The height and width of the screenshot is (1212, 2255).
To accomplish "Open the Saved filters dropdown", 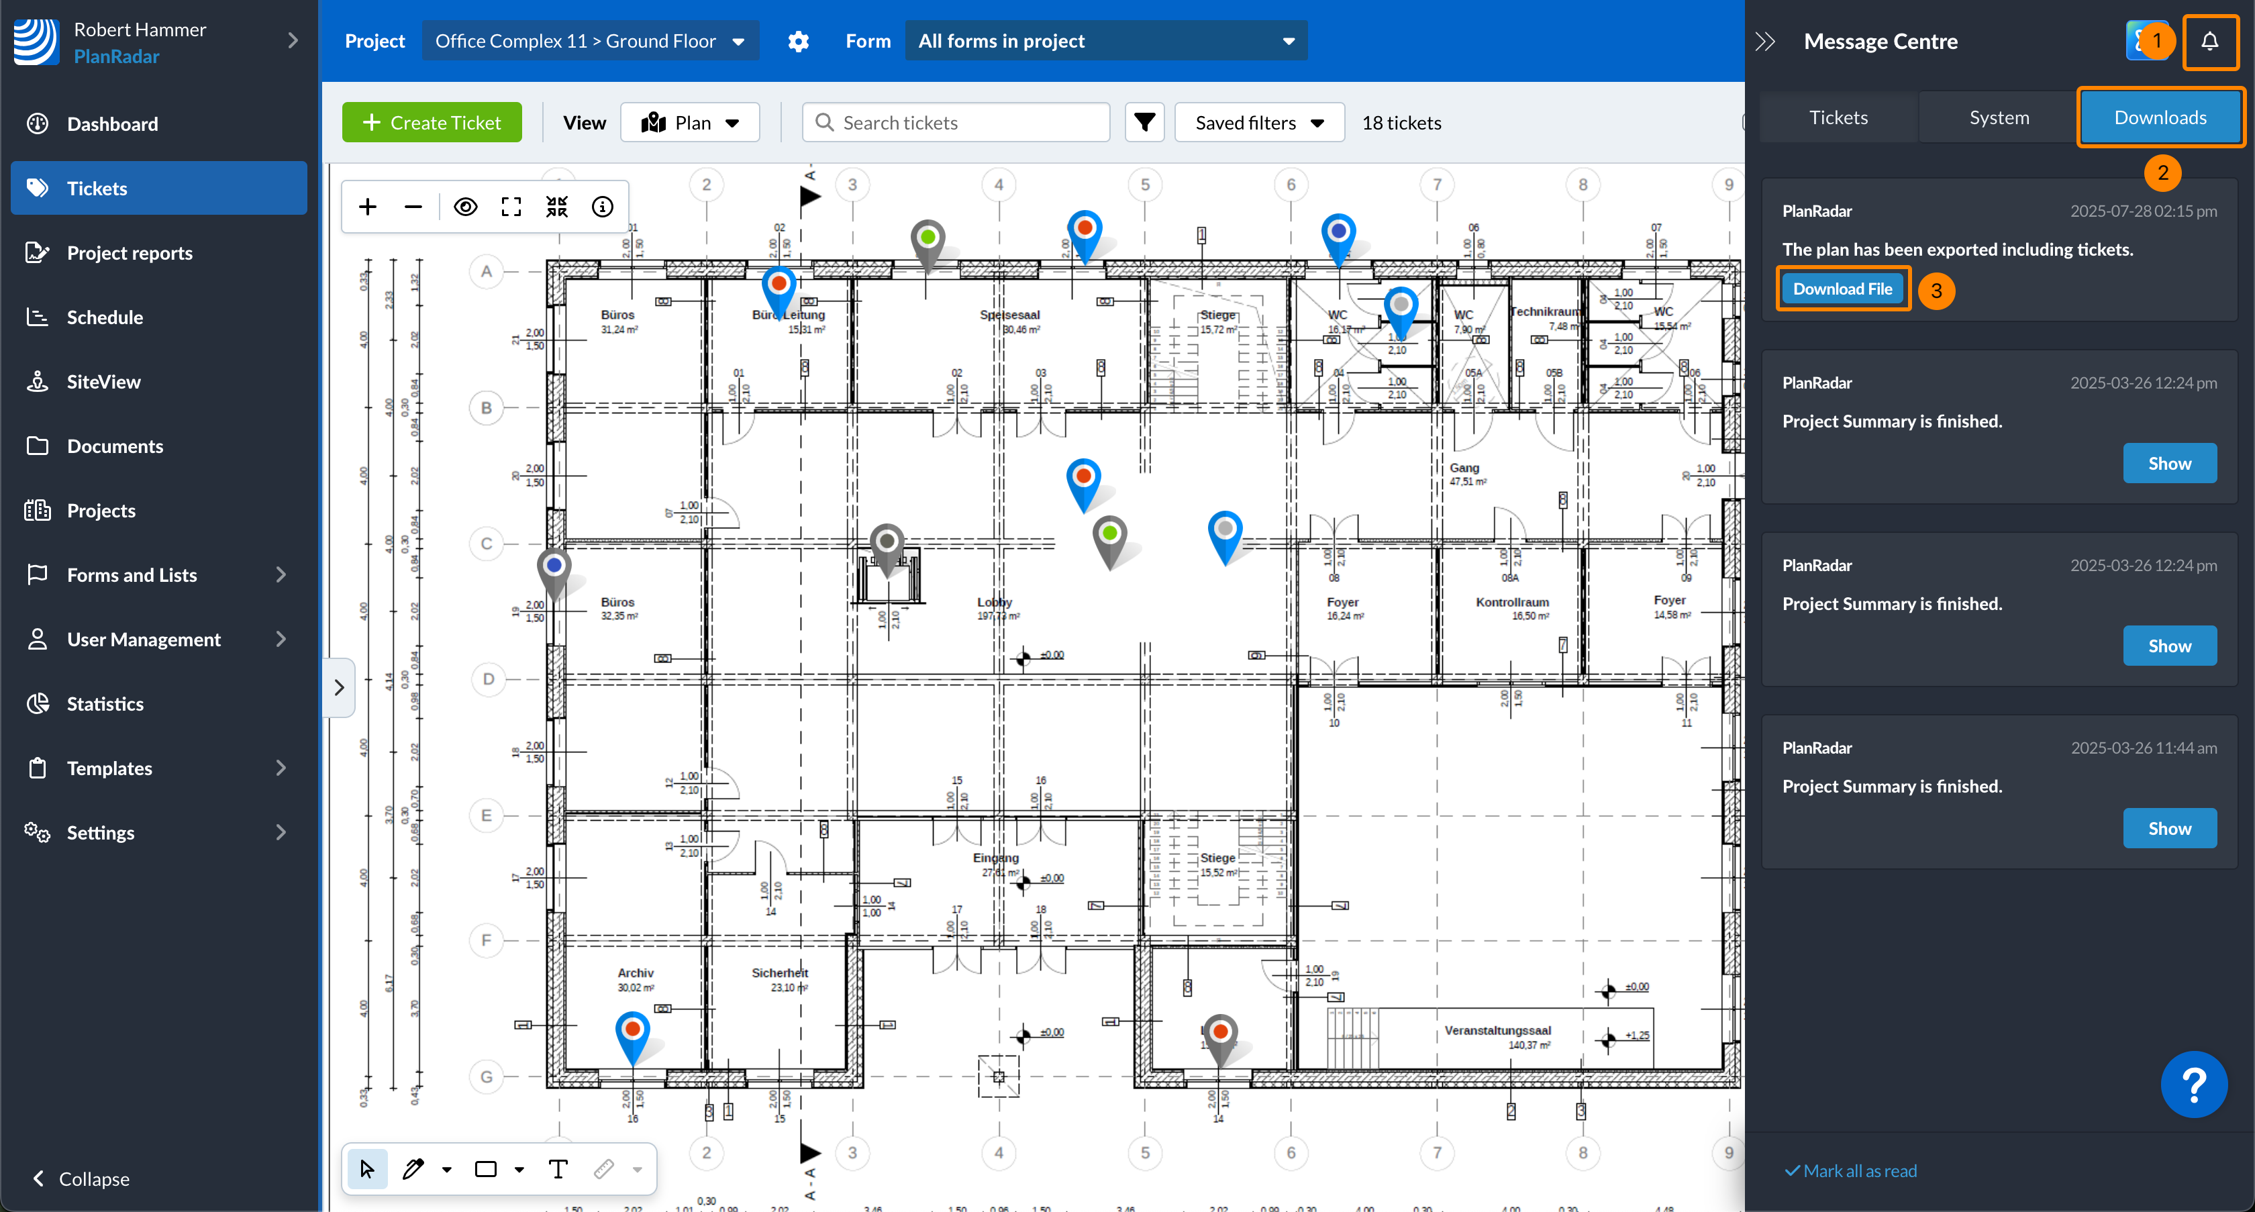I will click(x=1259, y=123).
